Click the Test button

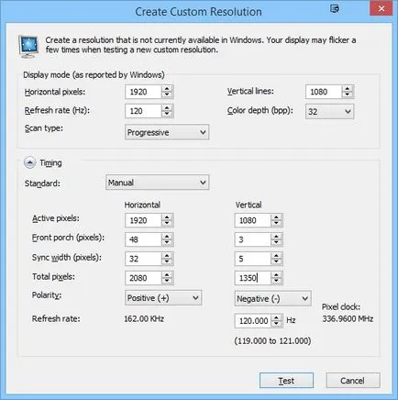(x=286, y=381)
